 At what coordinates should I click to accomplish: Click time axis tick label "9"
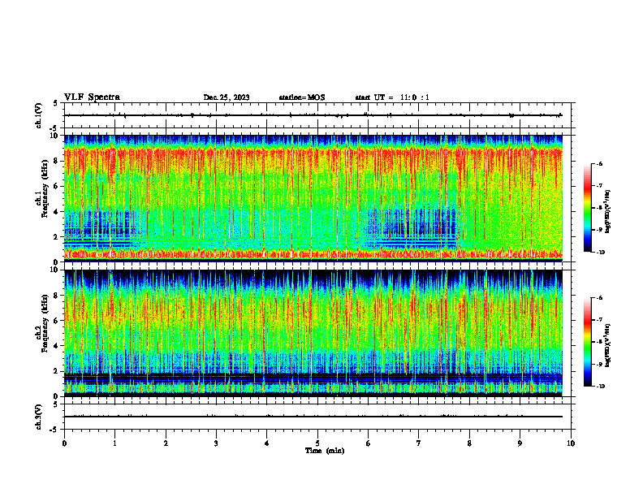520,443
